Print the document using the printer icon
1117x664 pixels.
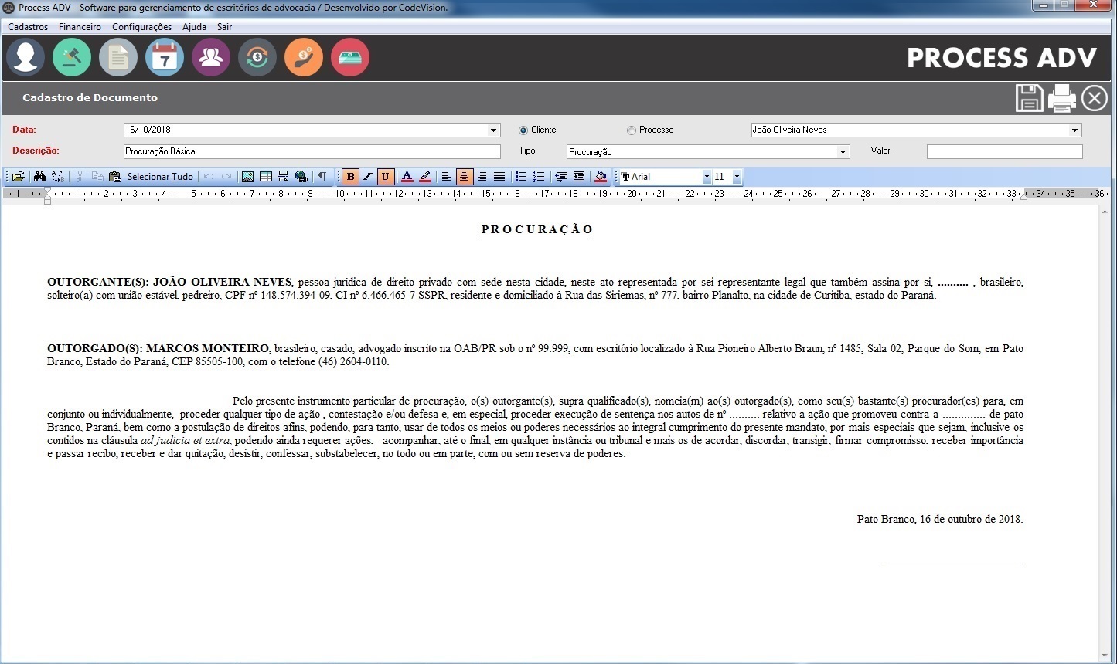[x=1062, y=99]
